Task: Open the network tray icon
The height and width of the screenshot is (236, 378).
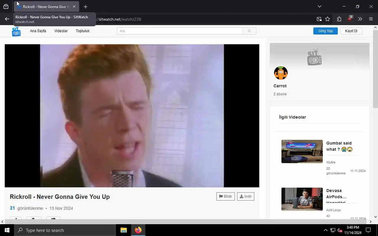Action: coord(333,230)
